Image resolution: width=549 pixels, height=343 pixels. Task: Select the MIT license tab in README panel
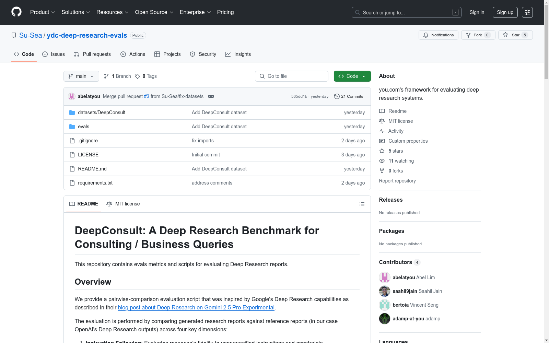click(123, 204)
